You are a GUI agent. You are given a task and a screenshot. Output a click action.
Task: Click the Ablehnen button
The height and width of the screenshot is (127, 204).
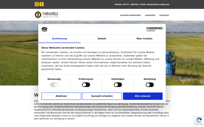[61, 96]
